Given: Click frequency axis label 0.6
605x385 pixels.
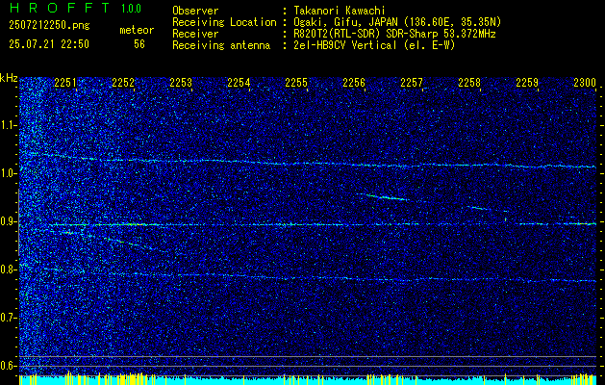Looking at the screenshot, I should tap(9, 366).
